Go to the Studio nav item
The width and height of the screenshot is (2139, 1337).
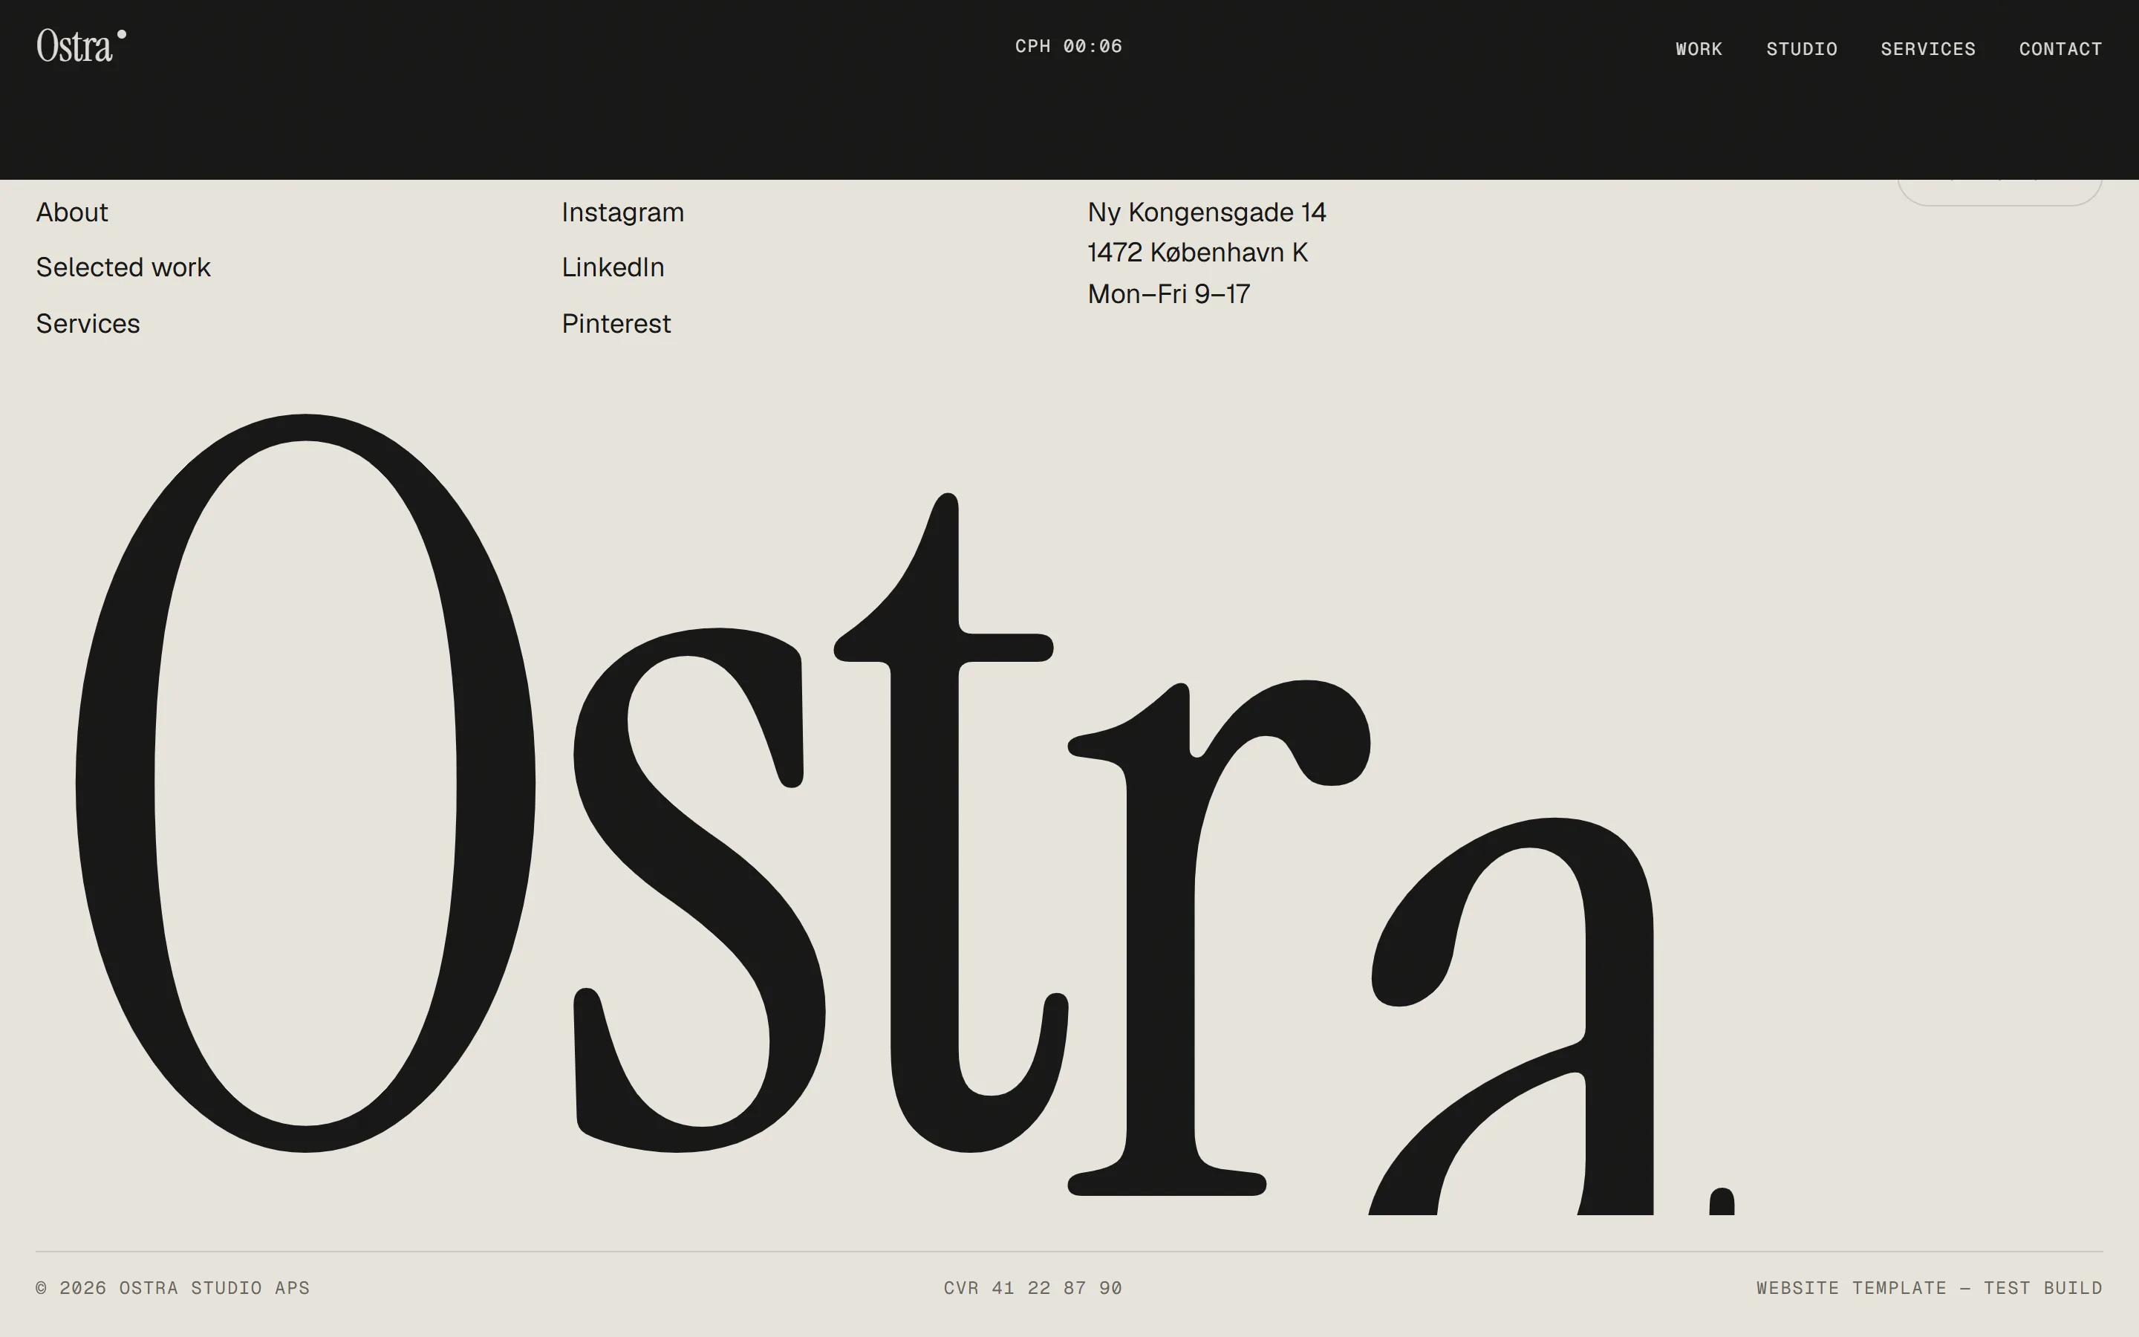[x=1801, y=48]
